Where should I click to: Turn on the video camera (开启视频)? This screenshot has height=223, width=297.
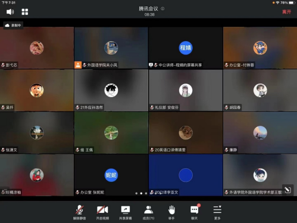tap(102, 212)
